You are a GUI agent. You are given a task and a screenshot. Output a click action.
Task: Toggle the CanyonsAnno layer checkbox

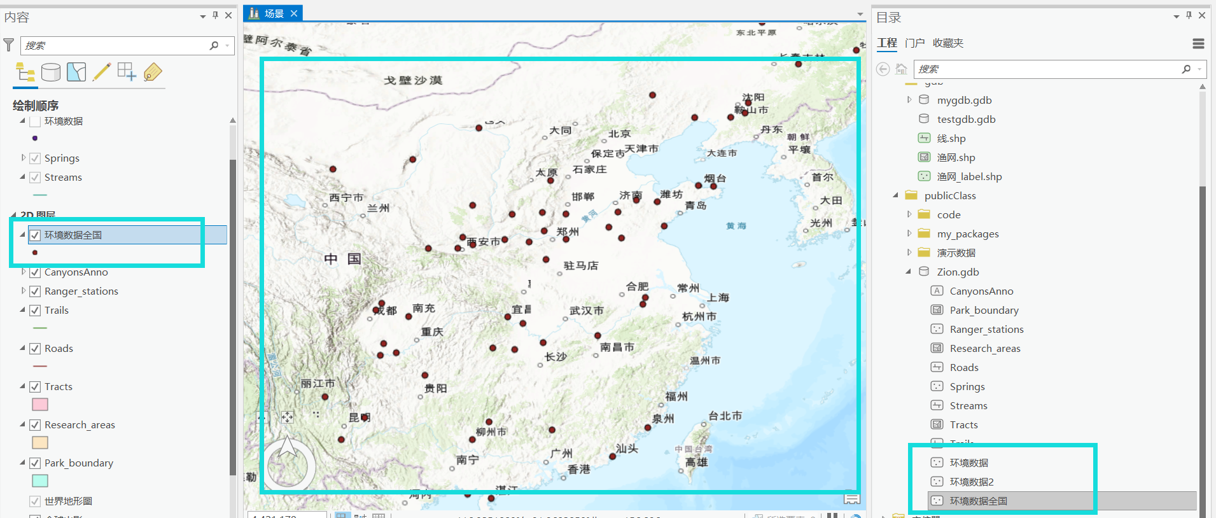coord(35,272)
